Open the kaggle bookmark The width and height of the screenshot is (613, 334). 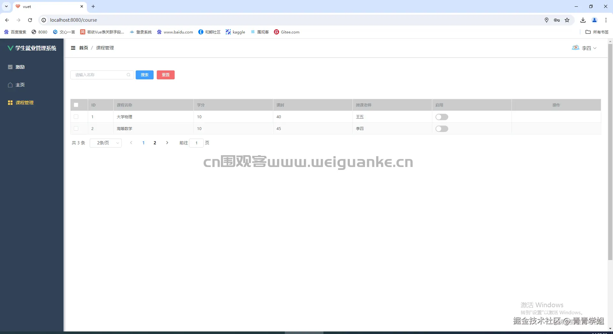click(x=235, y=32)
